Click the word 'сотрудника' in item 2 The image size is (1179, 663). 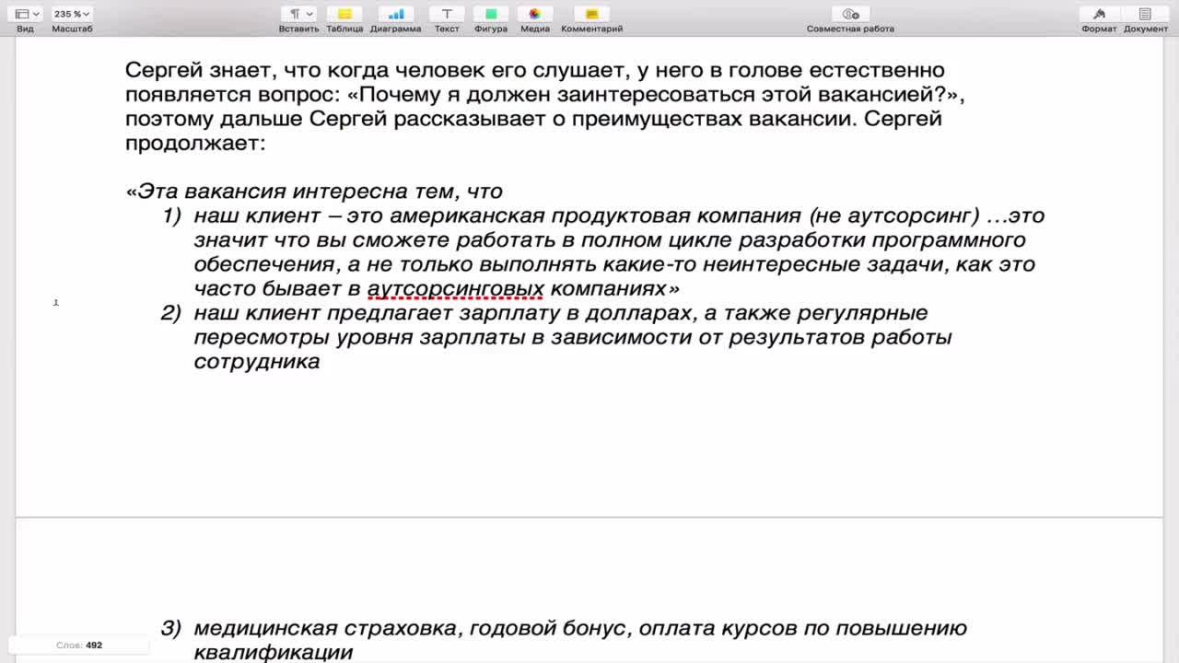pyautogui.click(x=257, y=362)
